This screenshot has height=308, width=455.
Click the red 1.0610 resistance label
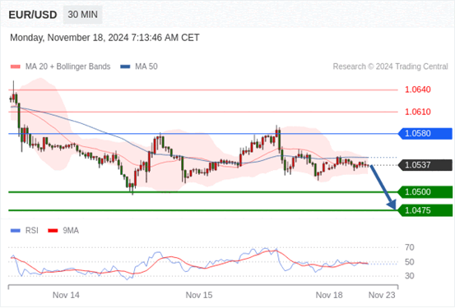418,112
